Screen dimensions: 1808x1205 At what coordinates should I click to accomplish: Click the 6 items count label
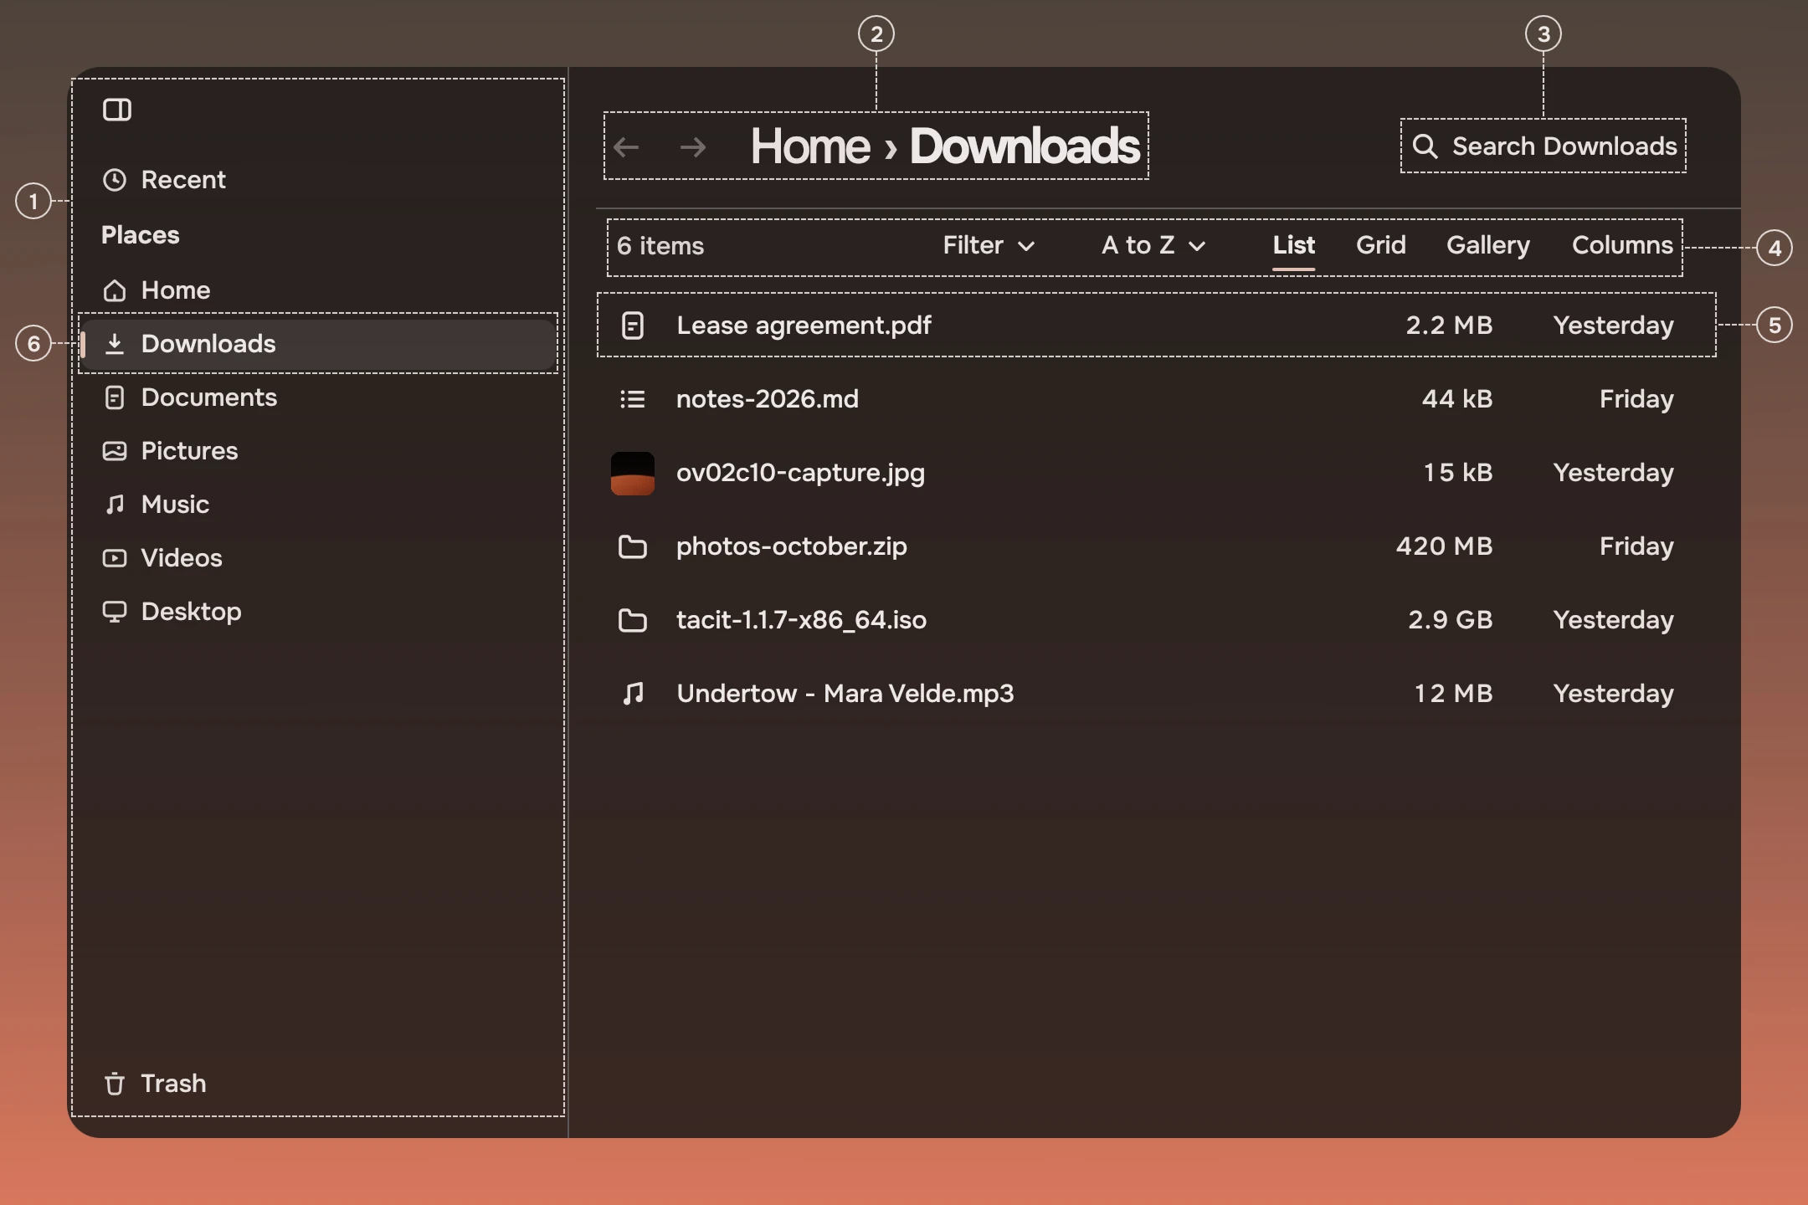click(660, 246)
